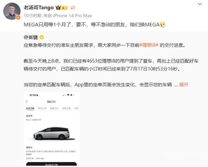The height and width of the screenshot is (167, 208).
Task: Click the doge emoji after MEGA
Action: pos(162,24)
